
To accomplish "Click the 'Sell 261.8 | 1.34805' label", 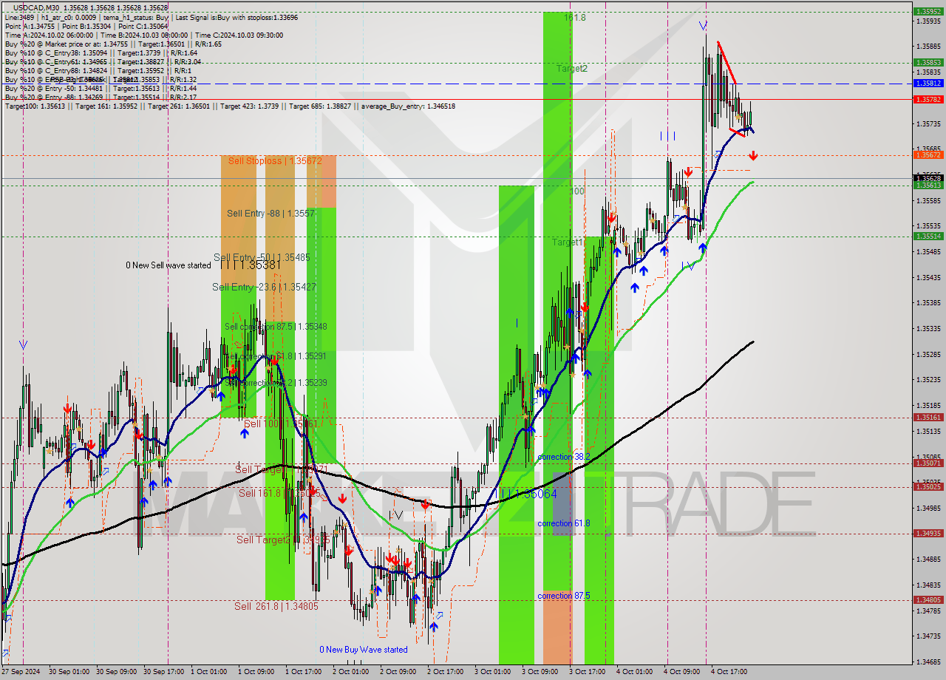I will point(276,606).
